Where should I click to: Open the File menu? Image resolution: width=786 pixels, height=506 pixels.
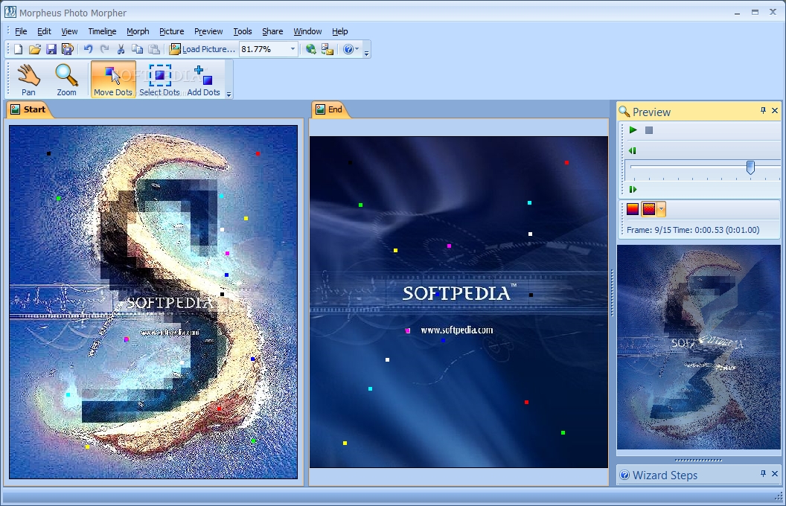21,31
